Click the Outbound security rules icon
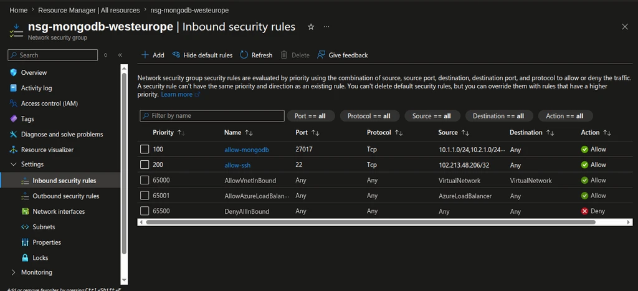The image size is (638, 291). [25, 196]
